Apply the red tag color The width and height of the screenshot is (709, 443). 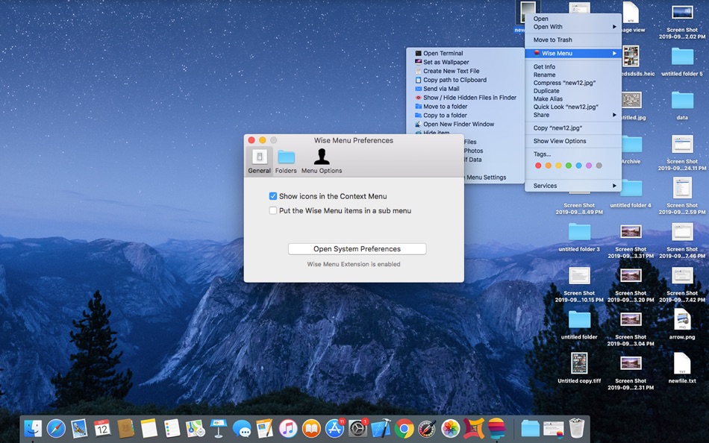(x=538, y=166)
